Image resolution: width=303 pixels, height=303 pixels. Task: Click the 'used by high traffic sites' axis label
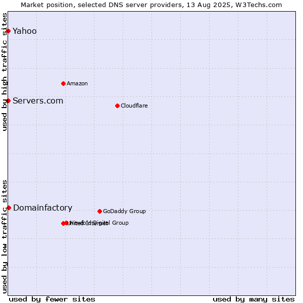tap(4, 72)
